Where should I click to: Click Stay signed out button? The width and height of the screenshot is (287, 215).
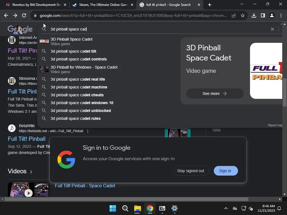(191, 171)
